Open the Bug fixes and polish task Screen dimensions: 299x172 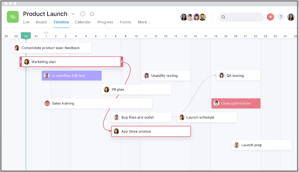point(141,117)
